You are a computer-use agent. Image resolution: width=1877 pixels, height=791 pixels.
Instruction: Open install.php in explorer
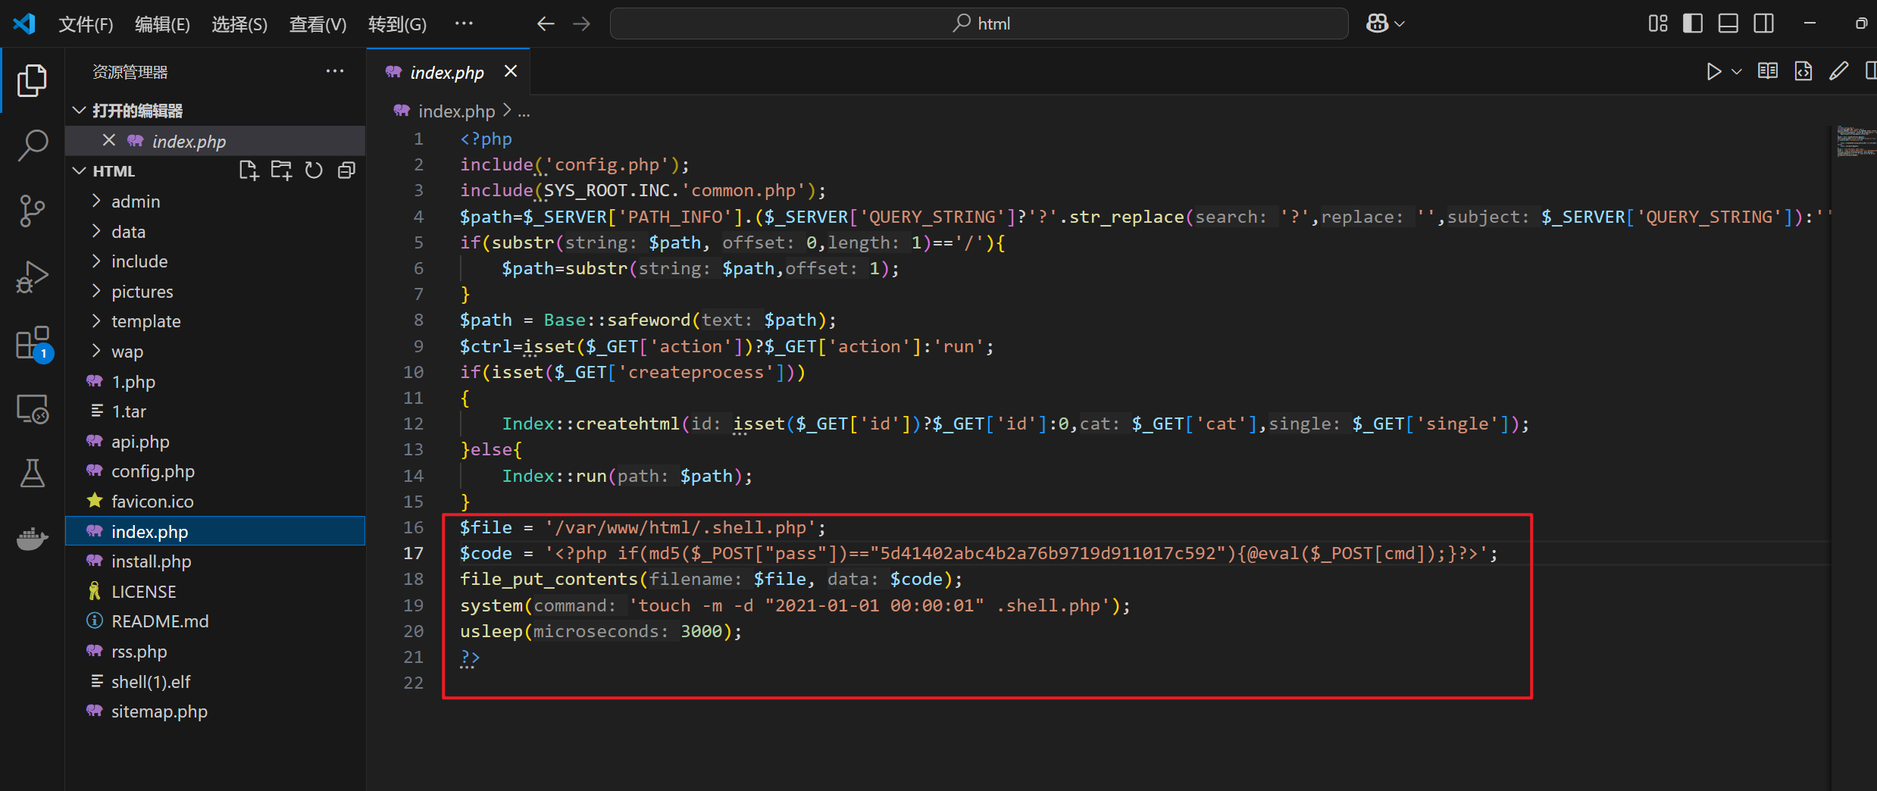coord(215,561)
